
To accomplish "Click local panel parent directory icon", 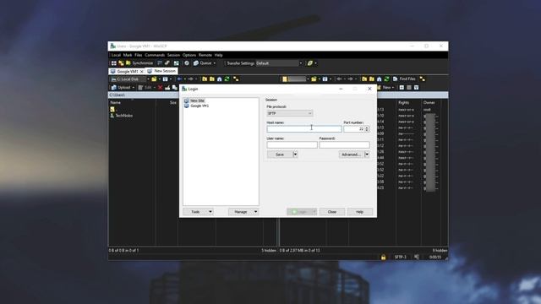I will click(205, 79).
